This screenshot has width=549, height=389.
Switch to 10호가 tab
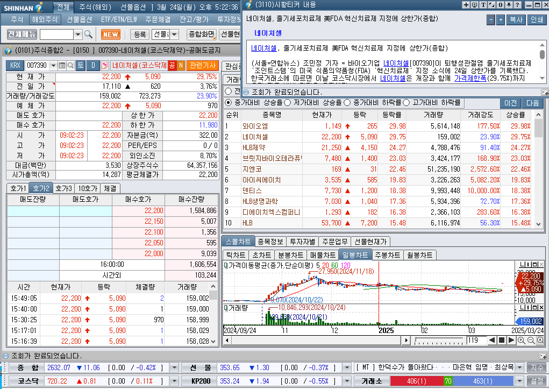(x=88, y=188)
